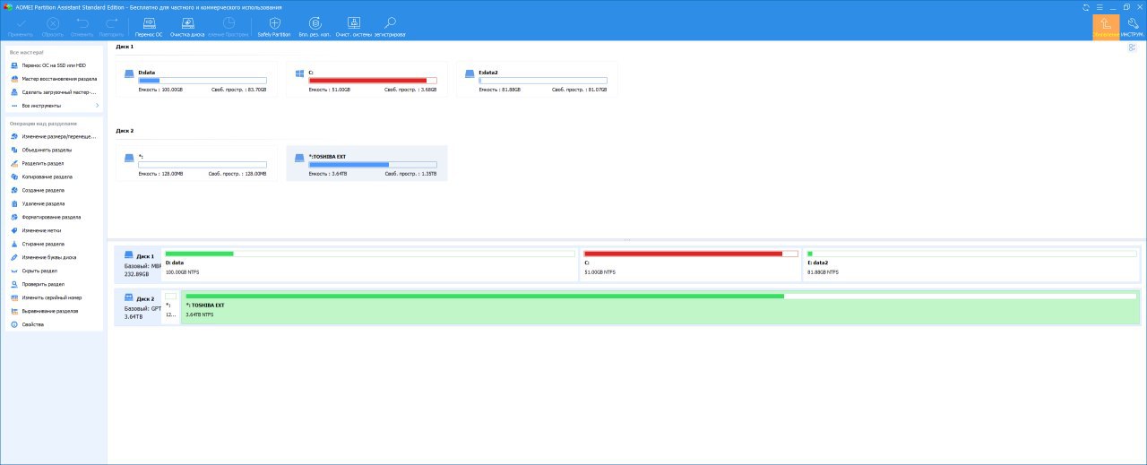Screen dimensions: 1147x465
Task: Open the hamburger menu in title bar
Action: pyautogui.click(x=1099, y=6)
